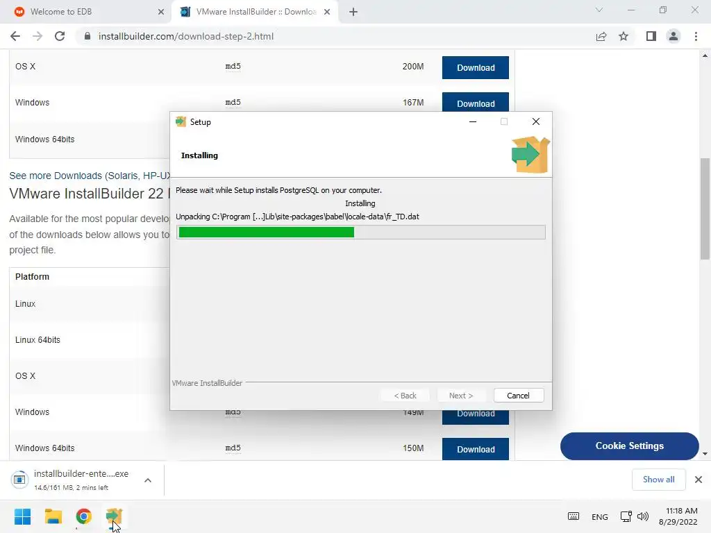Download the Windows 64bits 150M installer

click(475, 449)
